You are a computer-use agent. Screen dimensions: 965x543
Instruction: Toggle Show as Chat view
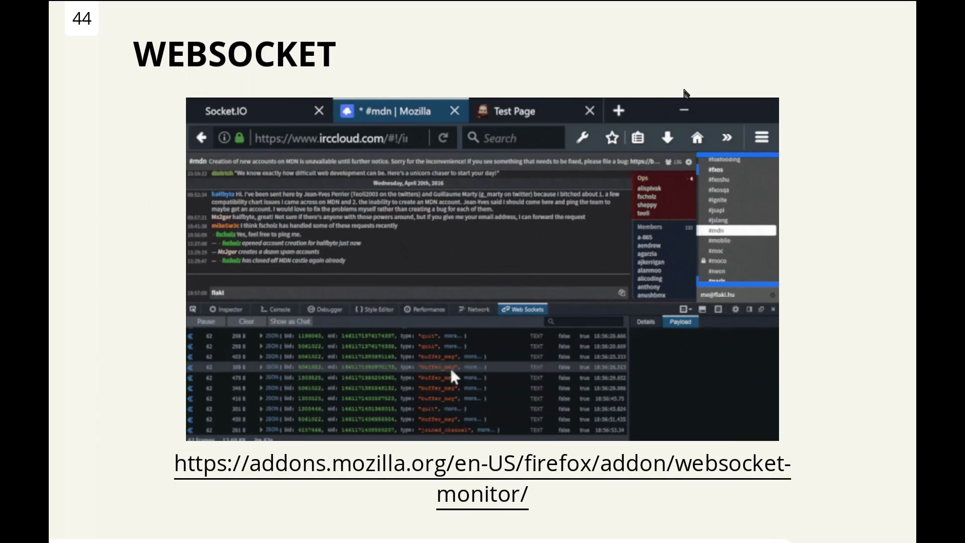290,322
